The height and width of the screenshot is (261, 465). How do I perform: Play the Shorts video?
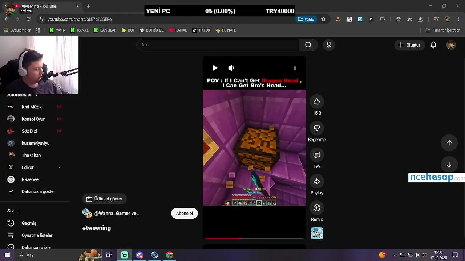(215, 68)
